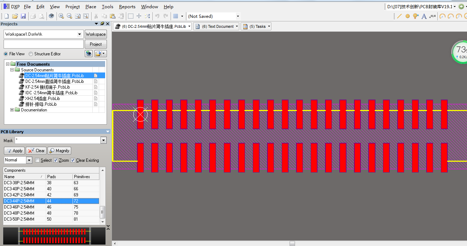Click the Magnify button
The image size is (467, 246).
(59, 151)
